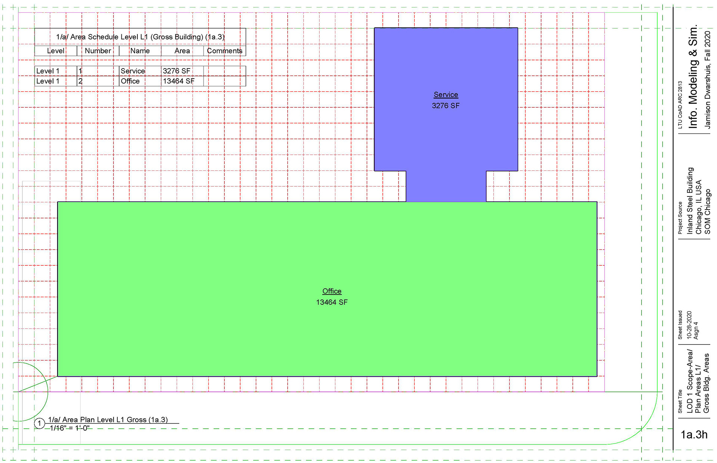Click the Service name cell in schedule
This screenshot has width=717, height=463.
pos(133,71)
